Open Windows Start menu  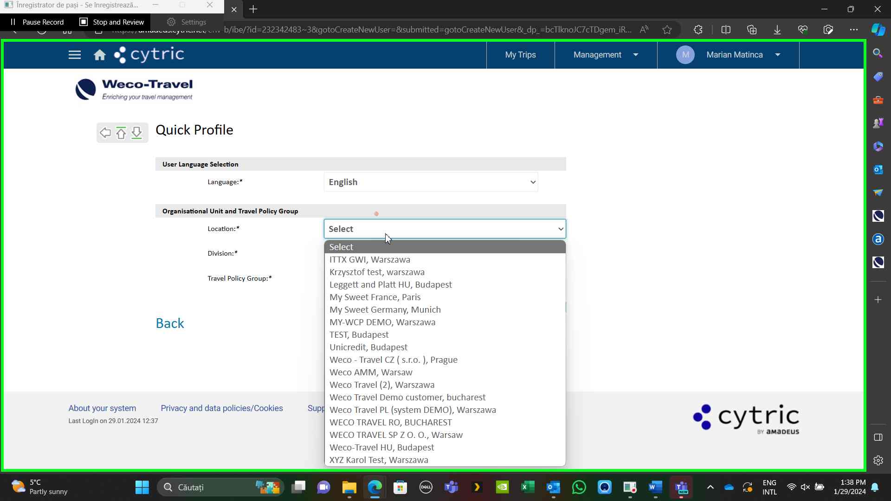(142, 488)
